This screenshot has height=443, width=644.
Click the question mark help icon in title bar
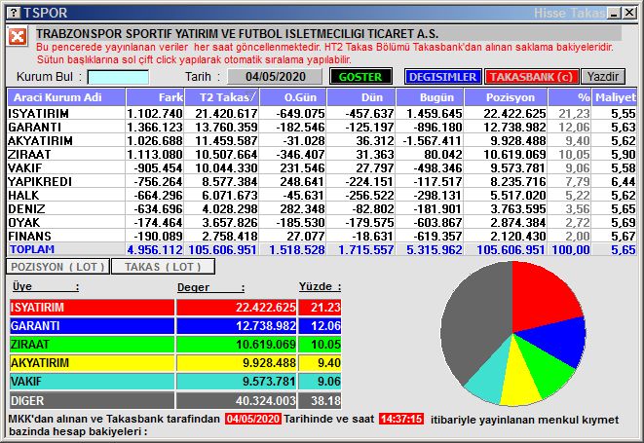tap(14, 13)
